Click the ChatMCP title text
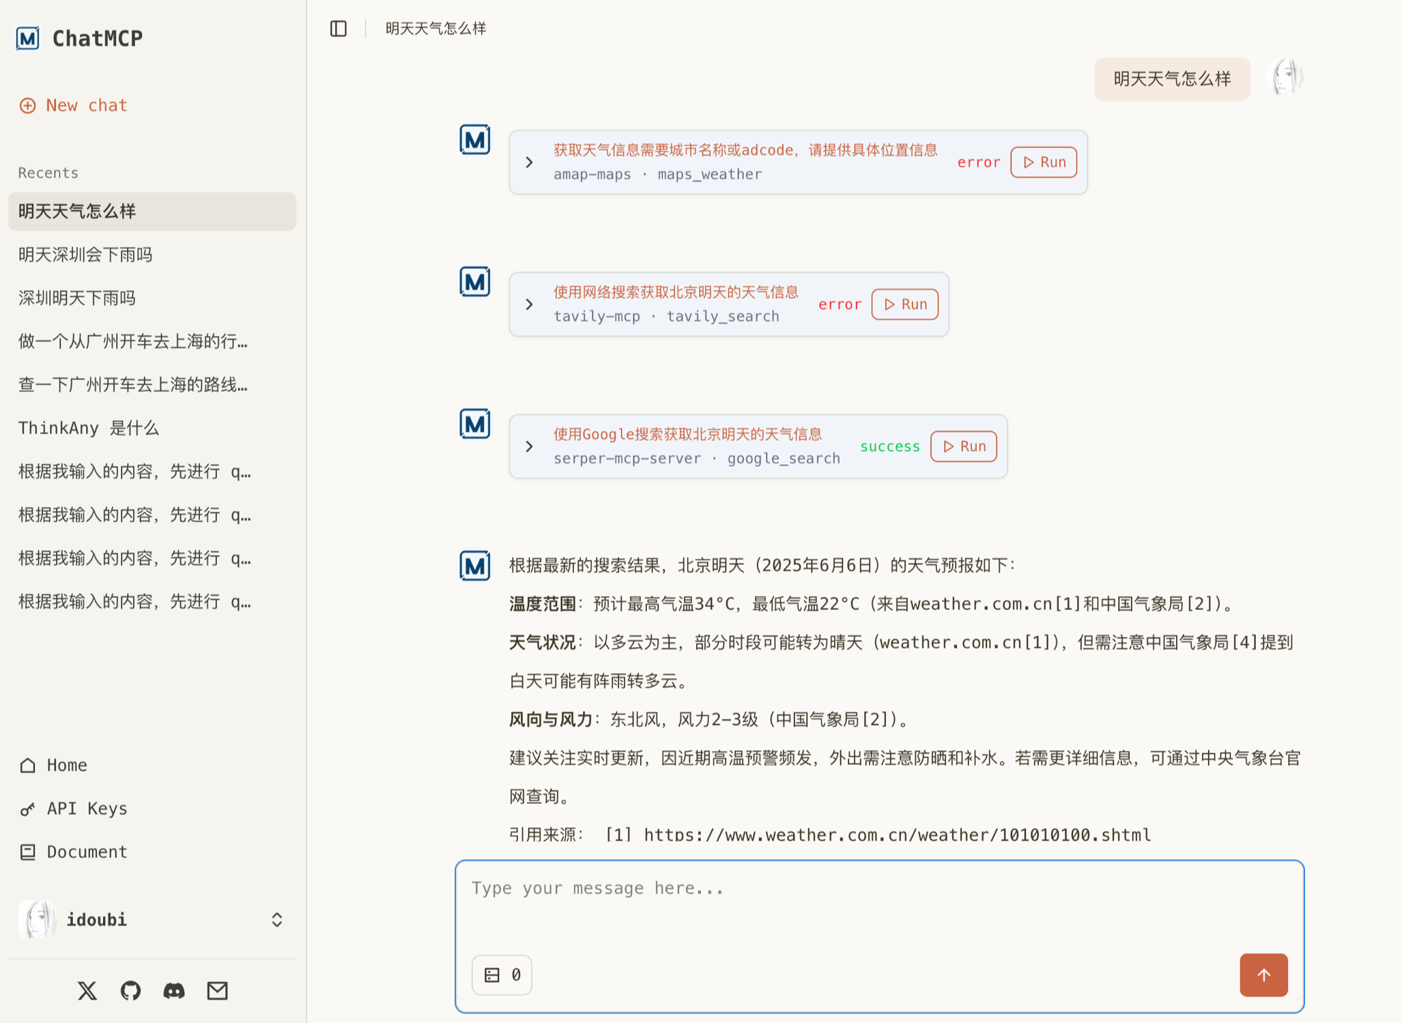 click(x=98, y=38)
